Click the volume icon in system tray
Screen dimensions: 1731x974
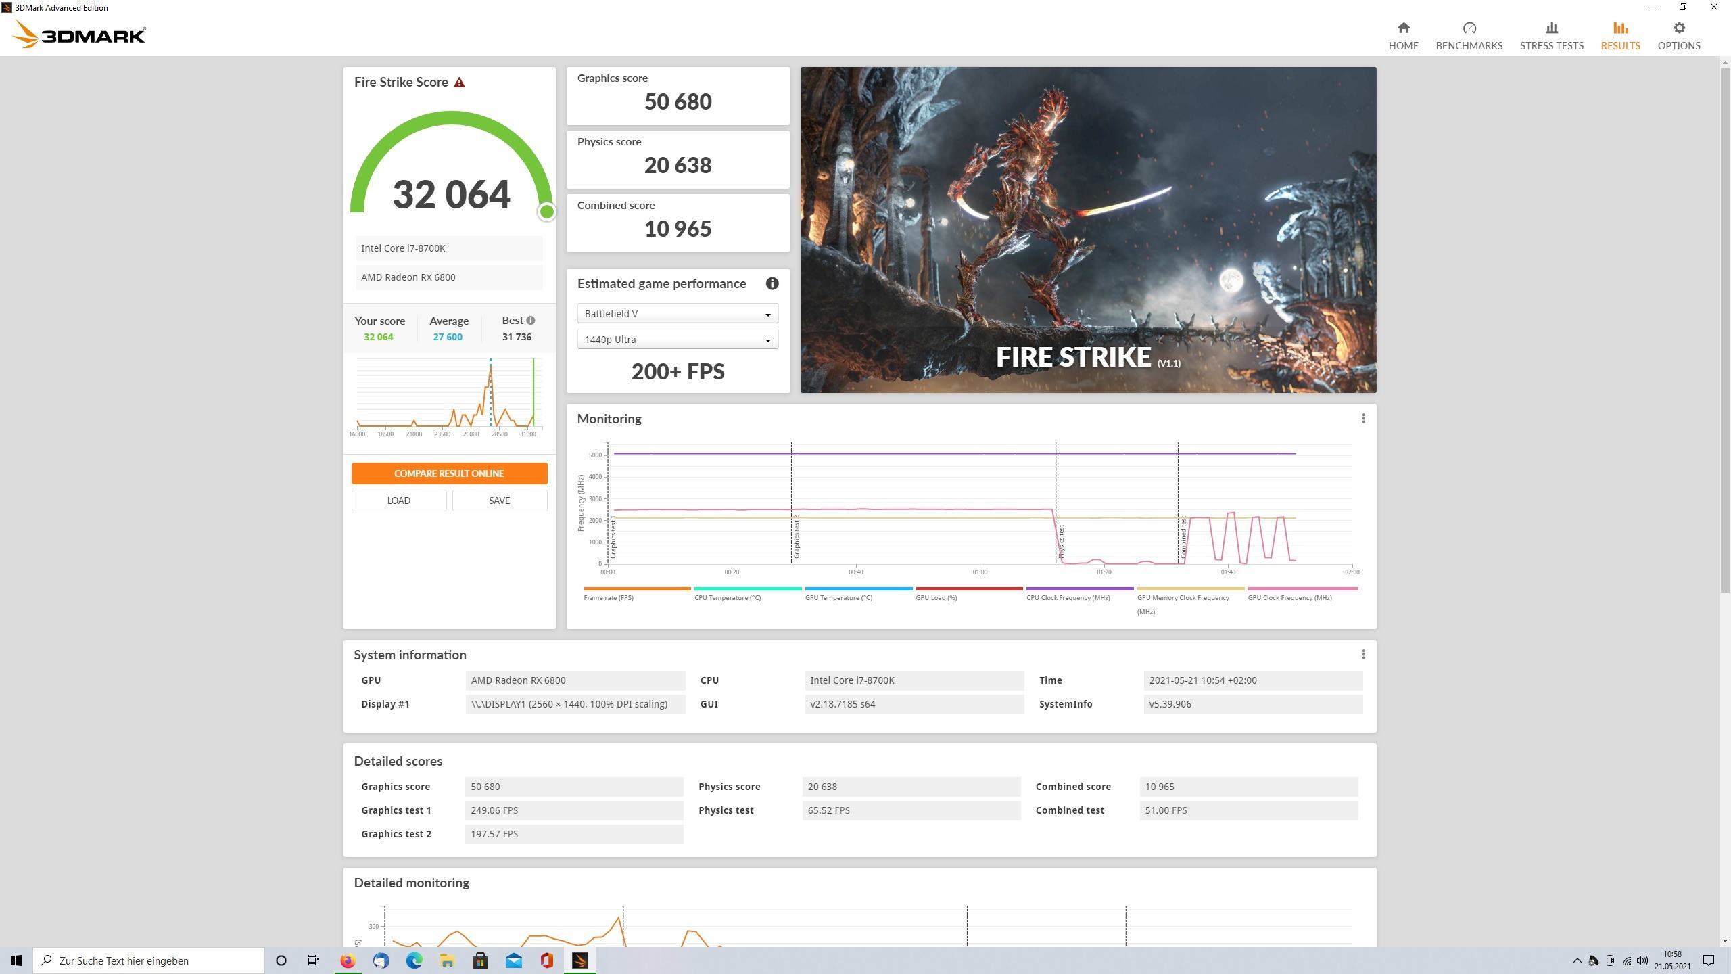[1642, 960]
